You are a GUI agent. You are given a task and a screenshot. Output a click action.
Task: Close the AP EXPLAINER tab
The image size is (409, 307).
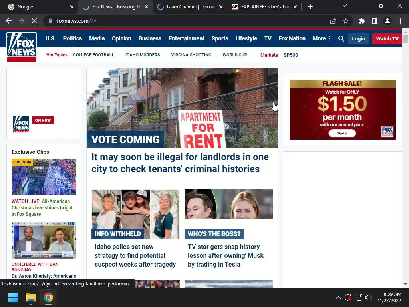tap(295, 7)
